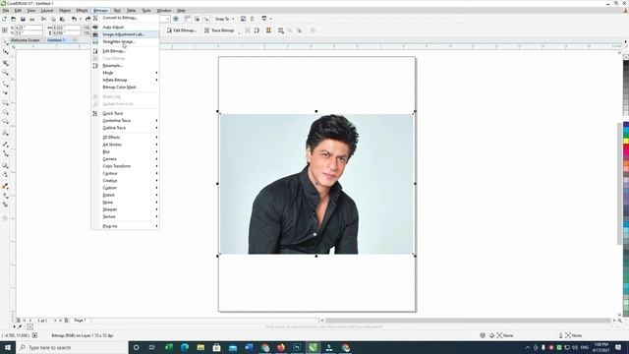The width and height of the screenshot is (629, 354).
Task: Open File Explorer from taskbar
Action: 200,347
